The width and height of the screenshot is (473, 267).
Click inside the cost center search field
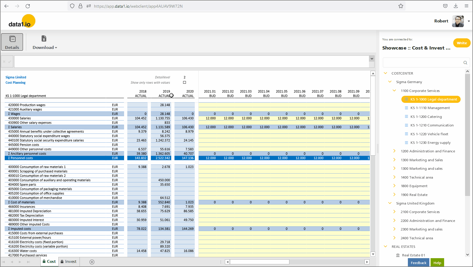pos(421,62)
